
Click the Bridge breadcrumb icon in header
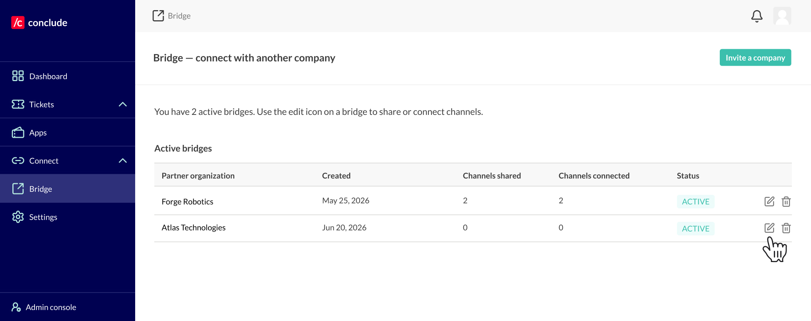coord(158,16)
